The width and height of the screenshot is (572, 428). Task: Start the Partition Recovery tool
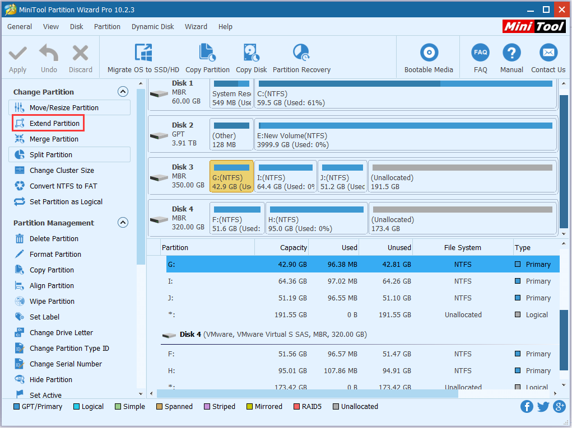coord(301,58)
